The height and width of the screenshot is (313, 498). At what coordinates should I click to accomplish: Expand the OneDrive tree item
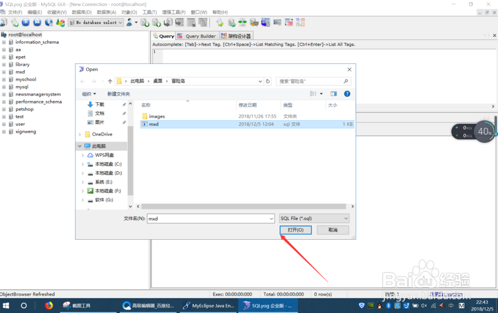tap(79, 134)
